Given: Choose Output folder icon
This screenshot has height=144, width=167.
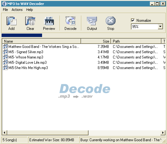Looking at the screenshot, I should click(92, 21).
